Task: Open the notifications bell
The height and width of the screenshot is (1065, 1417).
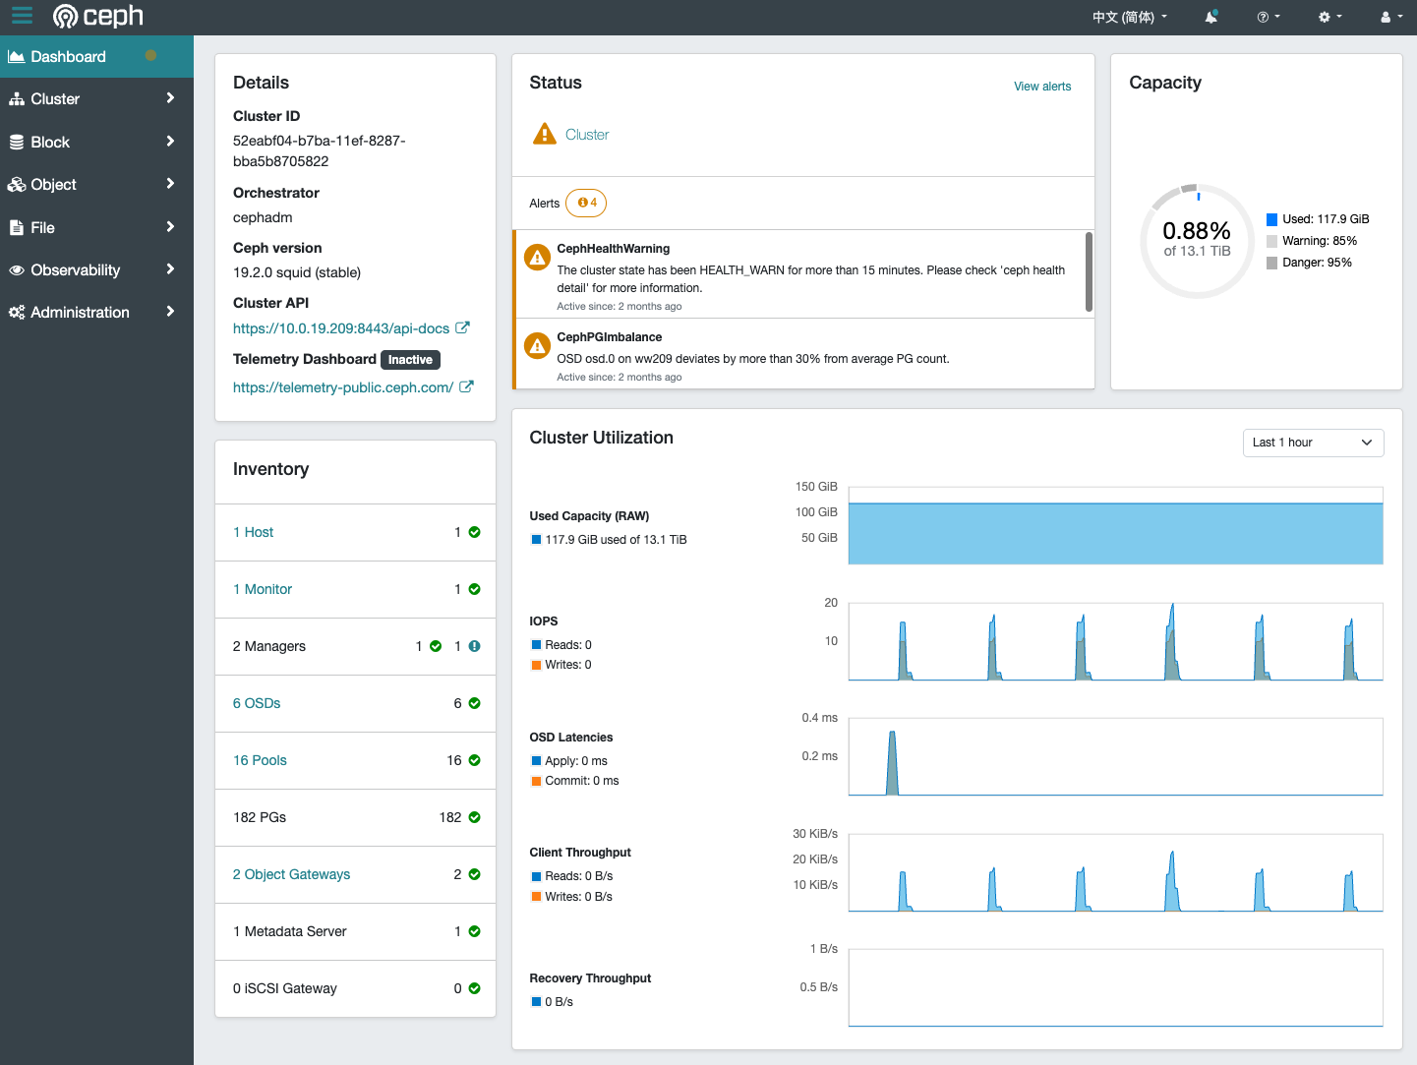Action: point(1210,16)
